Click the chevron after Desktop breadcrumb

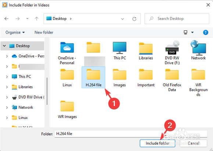[71, 19]
